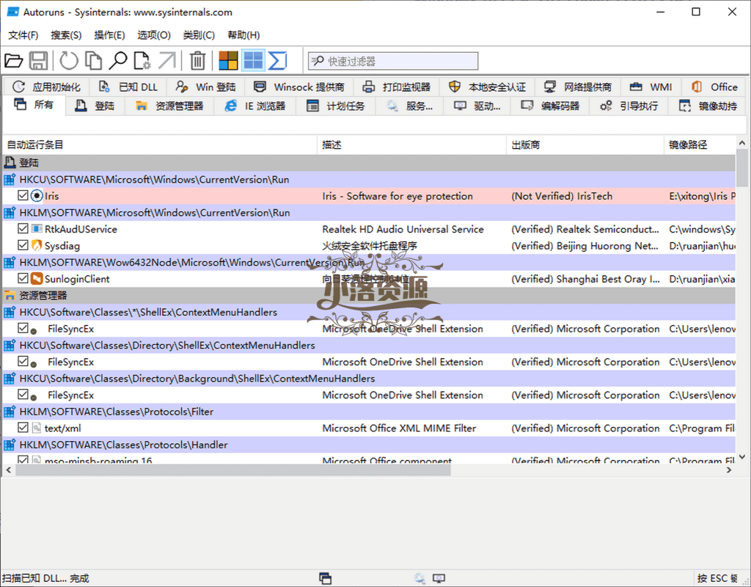Screen dimensions: 751x587
Task: Open the 操作(E) menu
Action: [109, 35]
